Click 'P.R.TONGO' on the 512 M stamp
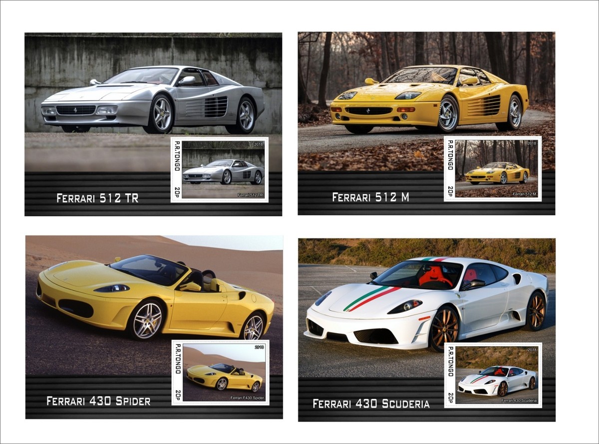This screenshot has height=444, width=599. tap(450, 156)
